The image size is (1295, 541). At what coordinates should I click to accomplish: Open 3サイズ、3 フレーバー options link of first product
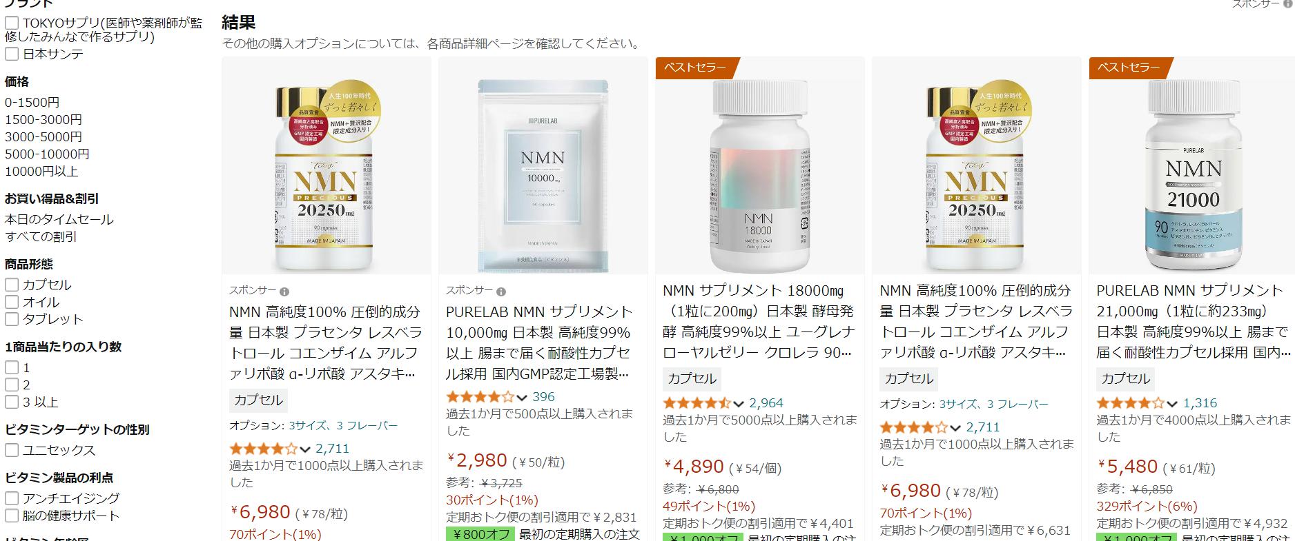343,425
